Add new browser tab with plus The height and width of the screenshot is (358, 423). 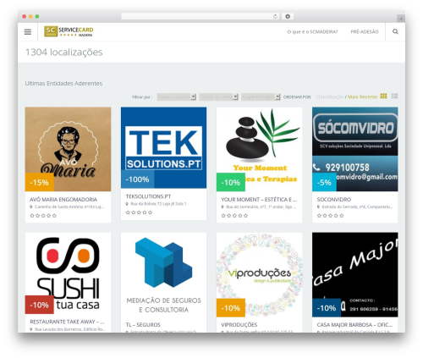tap(401, 19)
